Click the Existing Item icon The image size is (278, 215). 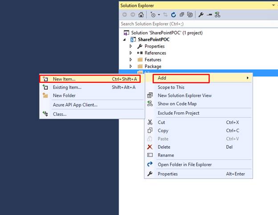pyautogui.click(x=45, y=87)
